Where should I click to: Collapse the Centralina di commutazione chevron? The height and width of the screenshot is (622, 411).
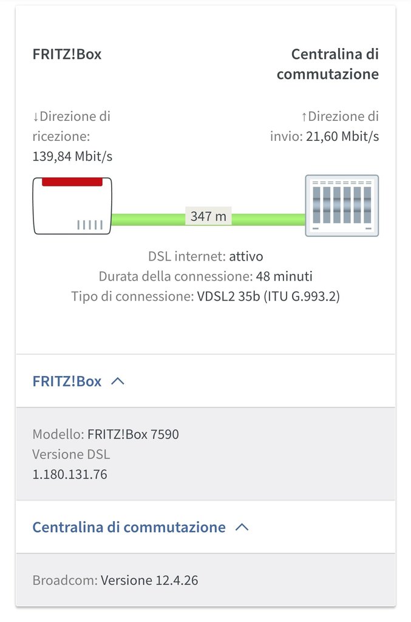pyautogui.click(x=242, y=527)
